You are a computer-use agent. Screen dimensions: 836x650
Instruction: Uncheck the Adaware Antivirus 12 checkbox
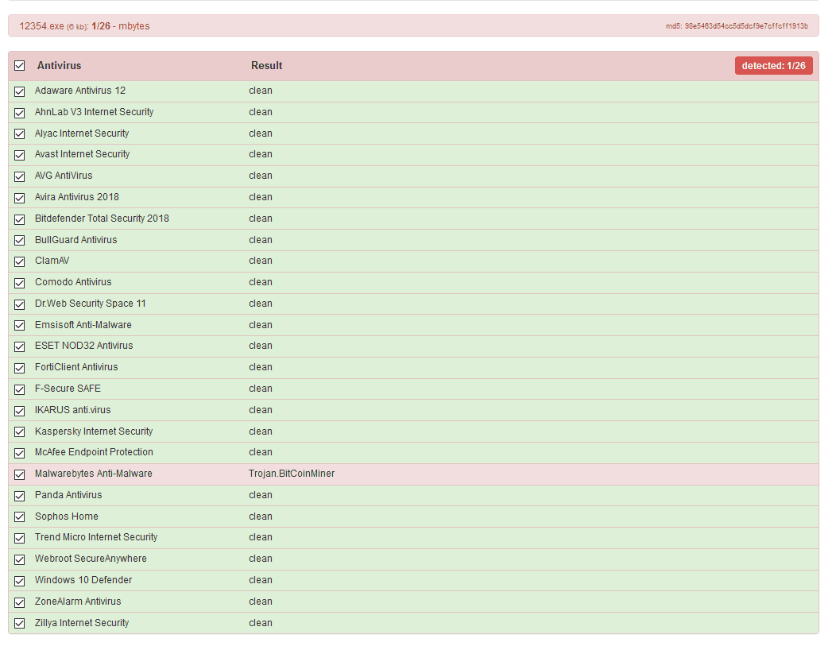pyautogui.click(x=20, y=91)
